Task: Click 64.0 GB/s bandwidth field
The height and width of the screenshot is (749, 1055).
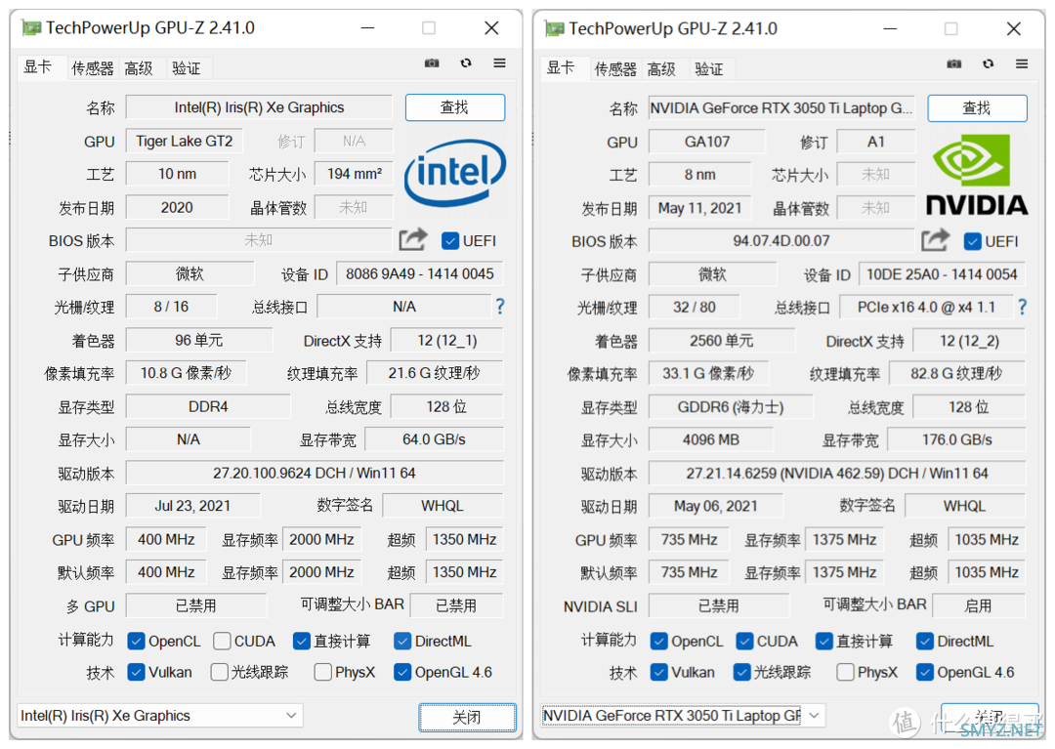Action: (434, 439)
